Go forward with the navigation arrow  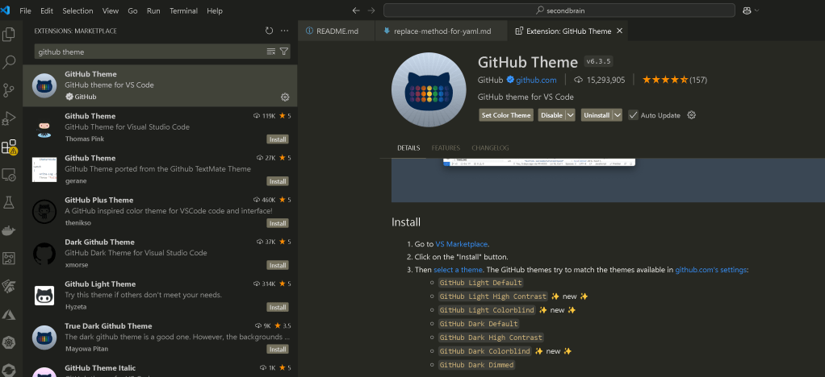[x=371, y=10]
